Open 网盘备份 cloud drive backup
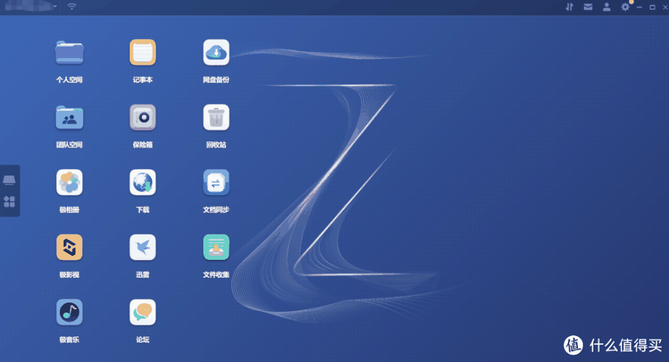 [216, 53]
